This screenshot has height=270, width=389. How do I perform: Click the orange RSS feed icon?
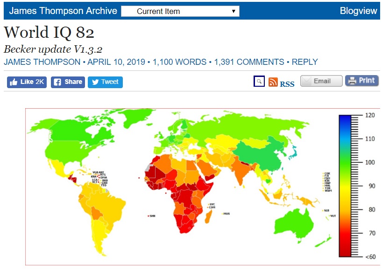[x=273, y=83]
